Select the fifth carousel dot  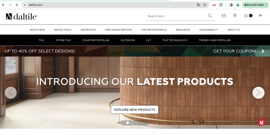[x=141, y=123]
